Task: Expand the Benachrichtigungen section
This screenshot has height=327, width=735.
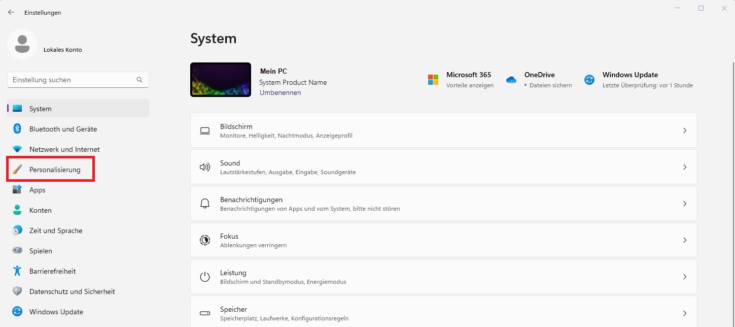Action: pos(685,204)
